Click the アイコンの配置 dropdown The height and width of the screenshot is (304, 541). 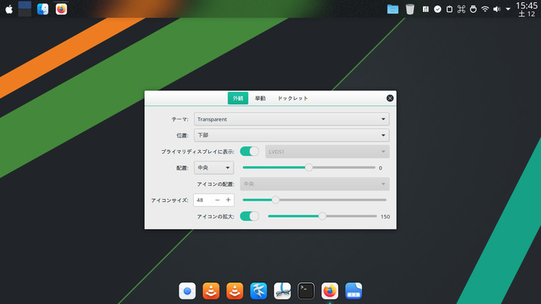pyautogui.click(x=315, y=184)
